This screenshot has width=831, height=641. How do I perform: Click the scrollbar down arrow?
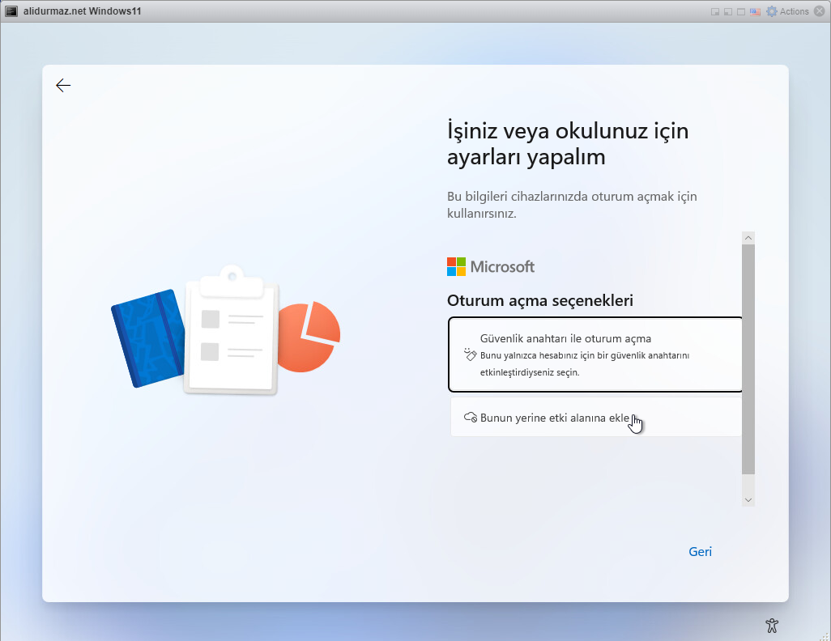coord(748,499)
